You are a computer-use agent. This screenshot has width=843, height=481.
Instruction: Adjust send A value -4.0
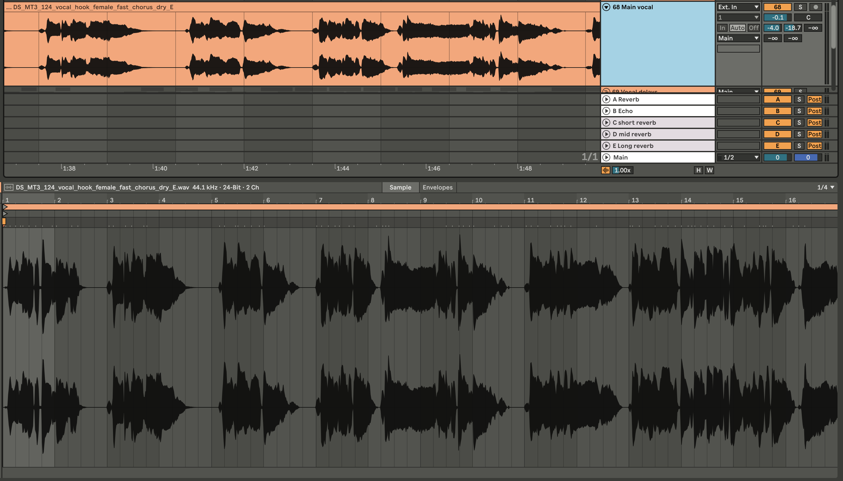pyautogui.click(x=773, y=28)
